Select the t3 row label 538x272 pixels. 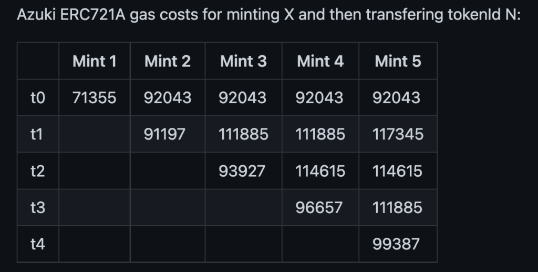pyautogui.click(x=38, y=208)
